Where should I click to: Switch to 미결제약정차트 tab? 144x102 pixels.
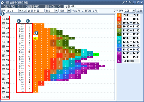12,7
